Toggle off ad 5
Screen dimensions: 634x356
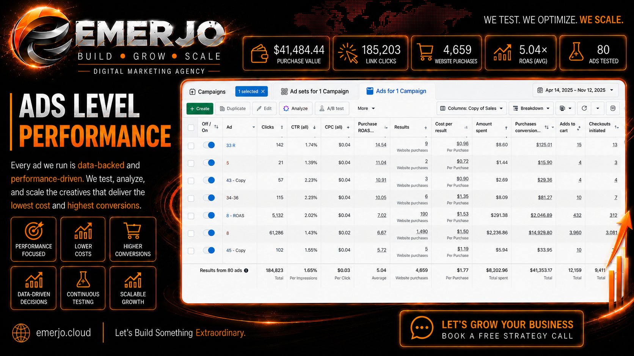point(209,163)
